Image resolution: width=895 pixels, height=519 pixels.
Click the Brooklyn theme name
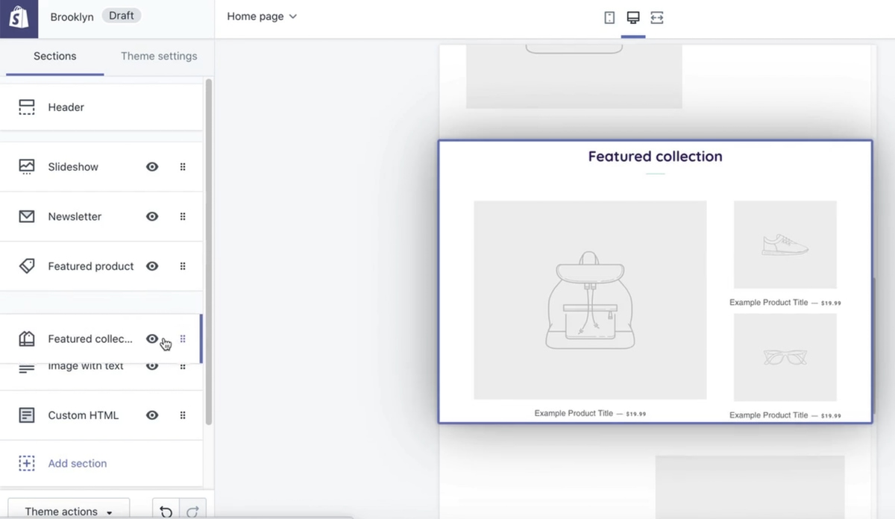72,17
